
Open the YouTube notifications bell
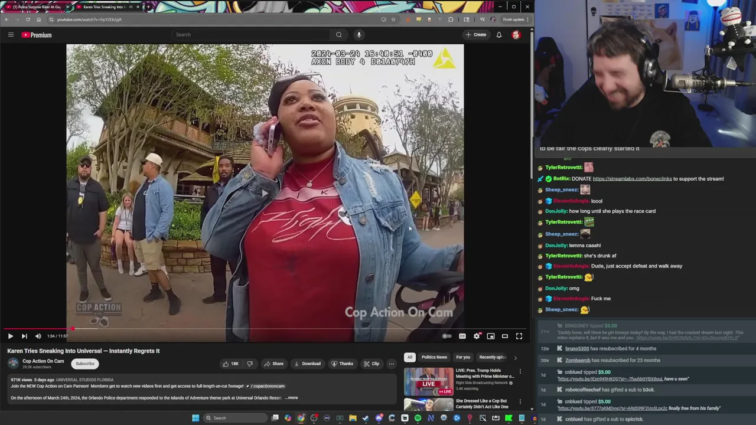[x=499, y=35]
